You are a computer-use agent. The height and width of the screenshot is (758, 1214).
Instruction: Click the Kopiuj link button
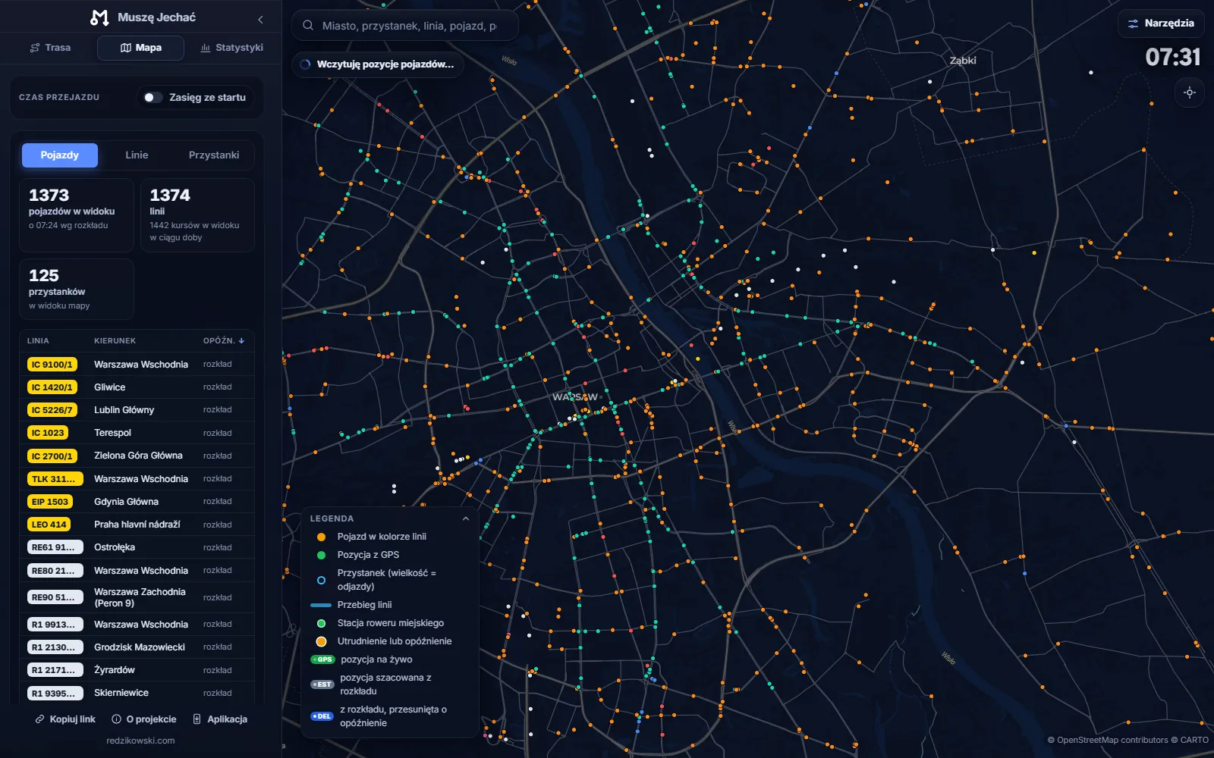click(65, 719)
